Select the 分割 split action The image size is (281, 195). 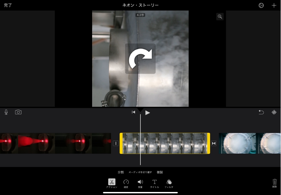point(121,172)
